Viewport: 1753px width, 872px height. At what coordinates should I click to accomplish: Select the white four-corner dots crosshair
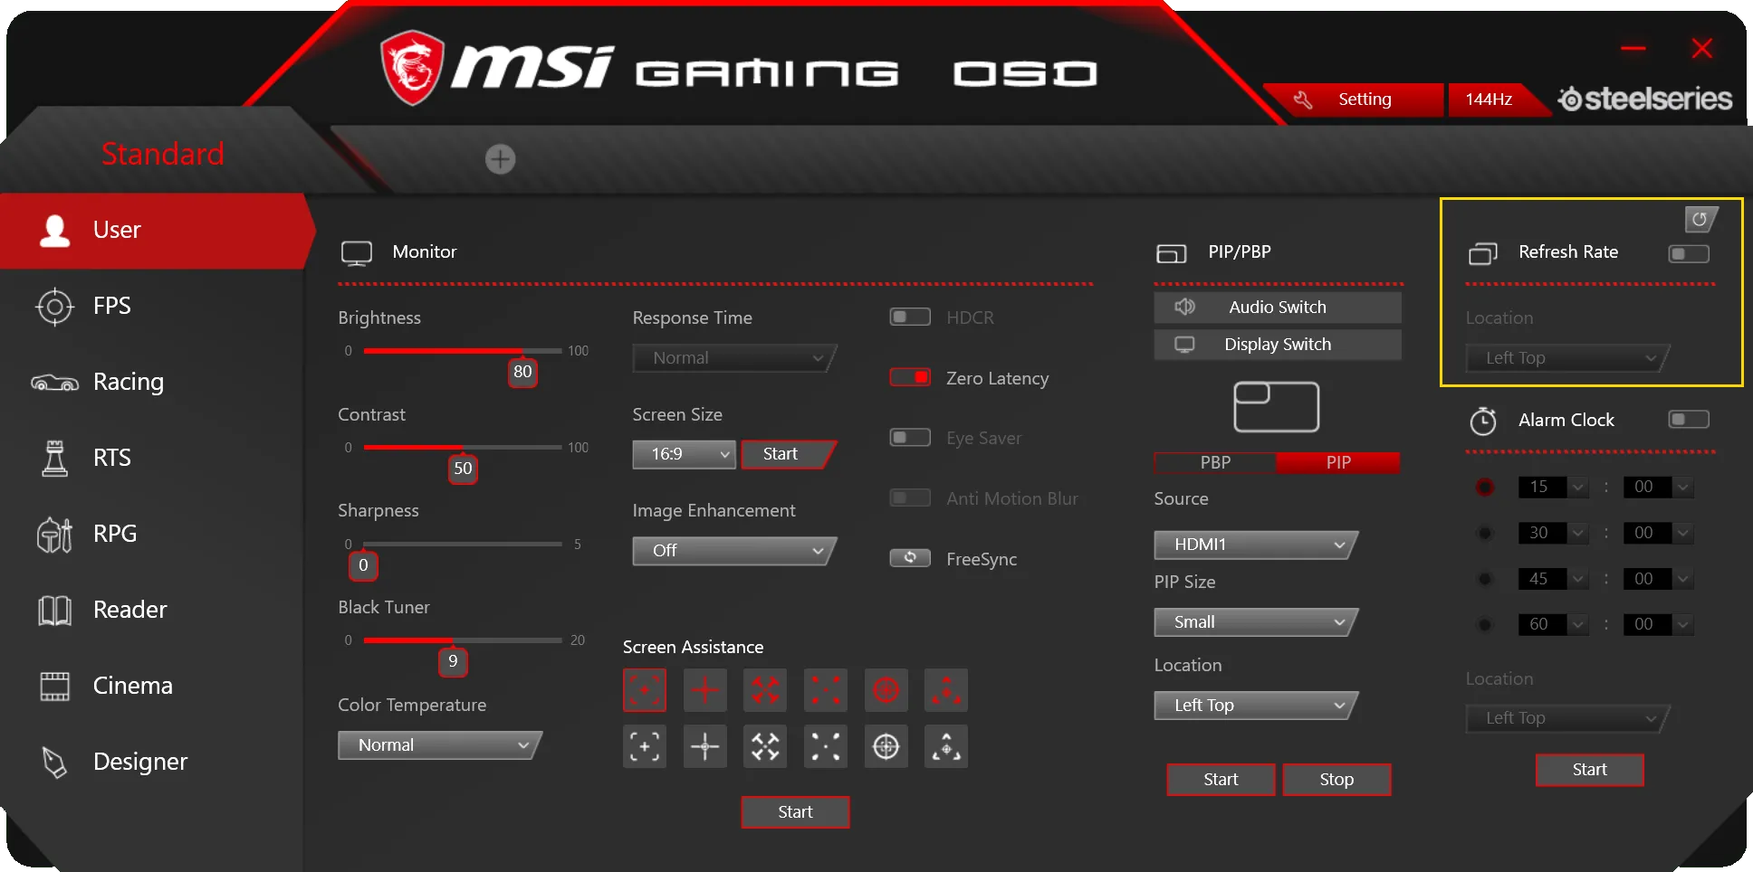[826, 746]
